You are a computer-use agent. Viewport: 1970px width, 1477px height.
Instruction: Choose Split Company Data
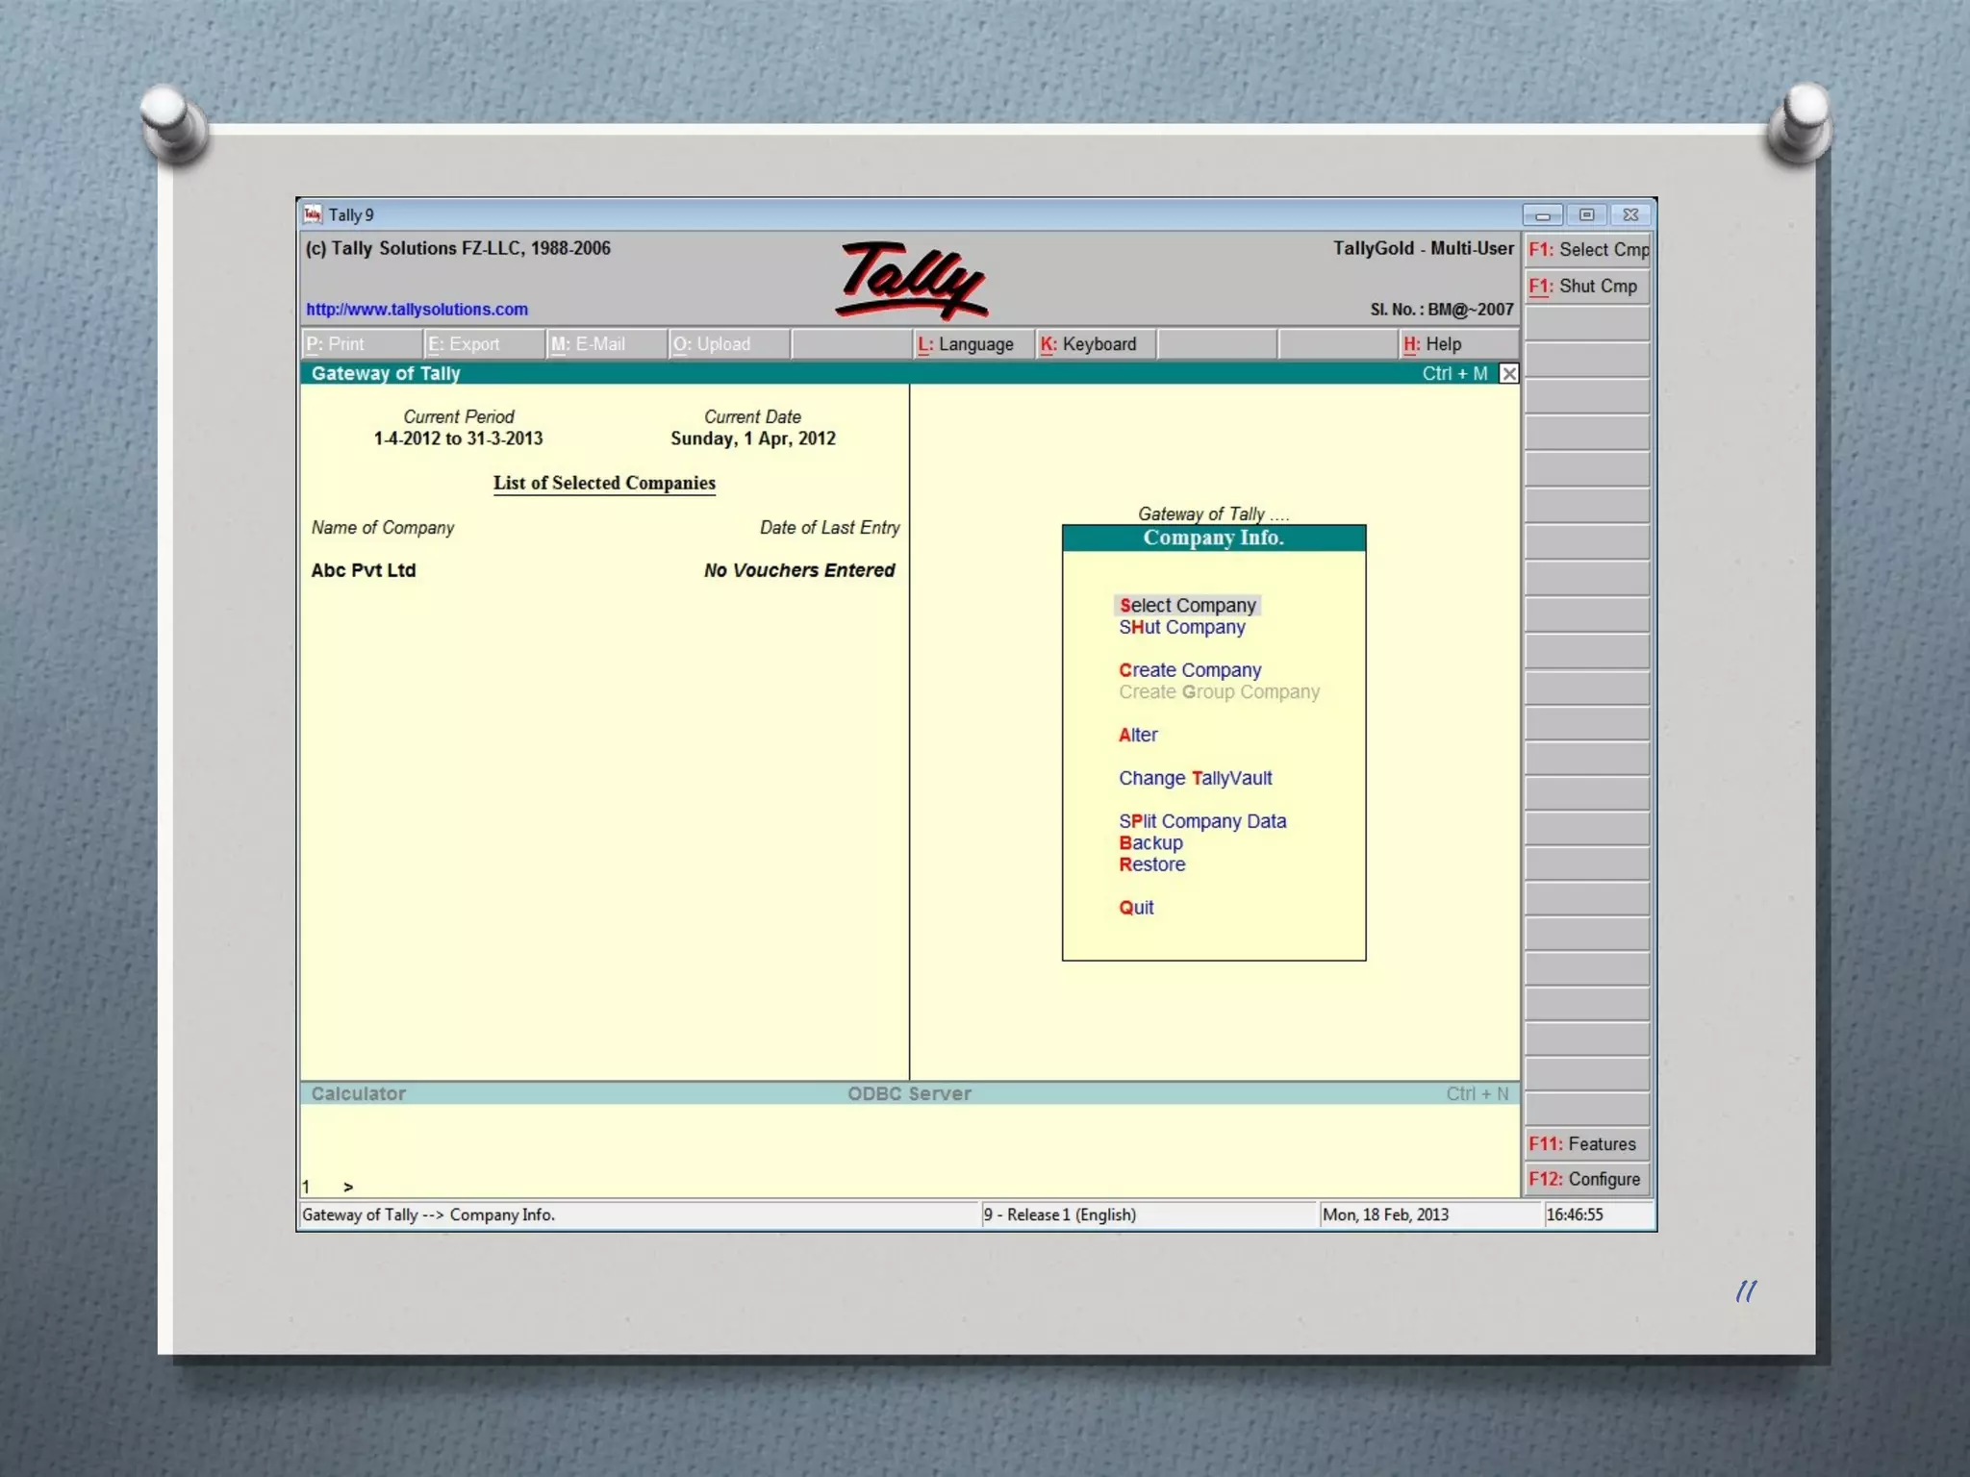point(1201,821)
